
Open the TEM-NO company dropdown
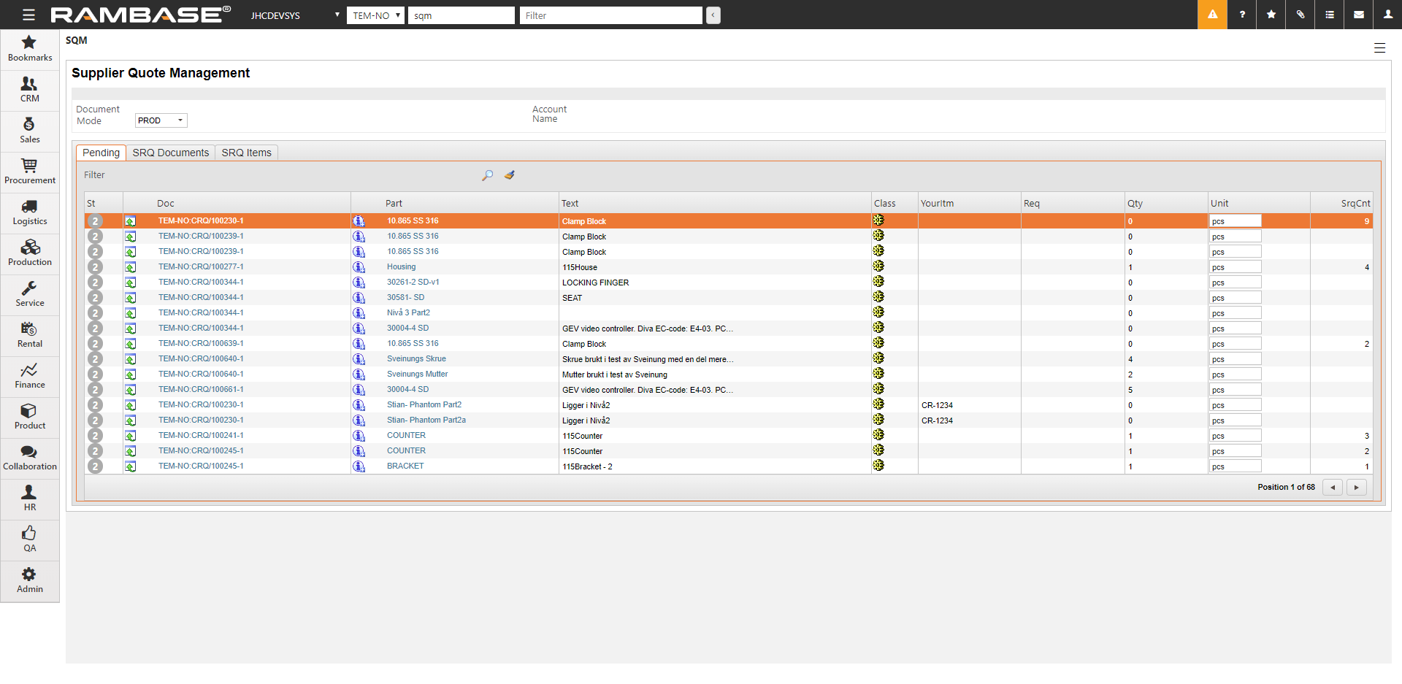pos(376,15)
